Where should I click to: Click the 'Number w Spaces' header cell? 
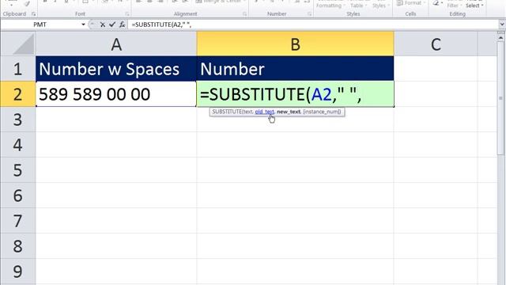point(116,69)
